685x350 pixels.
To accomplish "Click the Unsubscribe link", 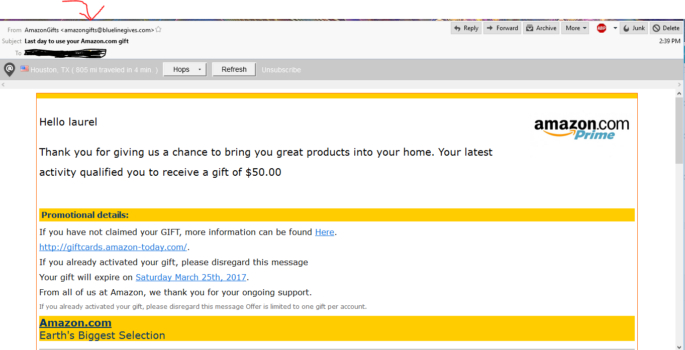I will coord(281,70).
